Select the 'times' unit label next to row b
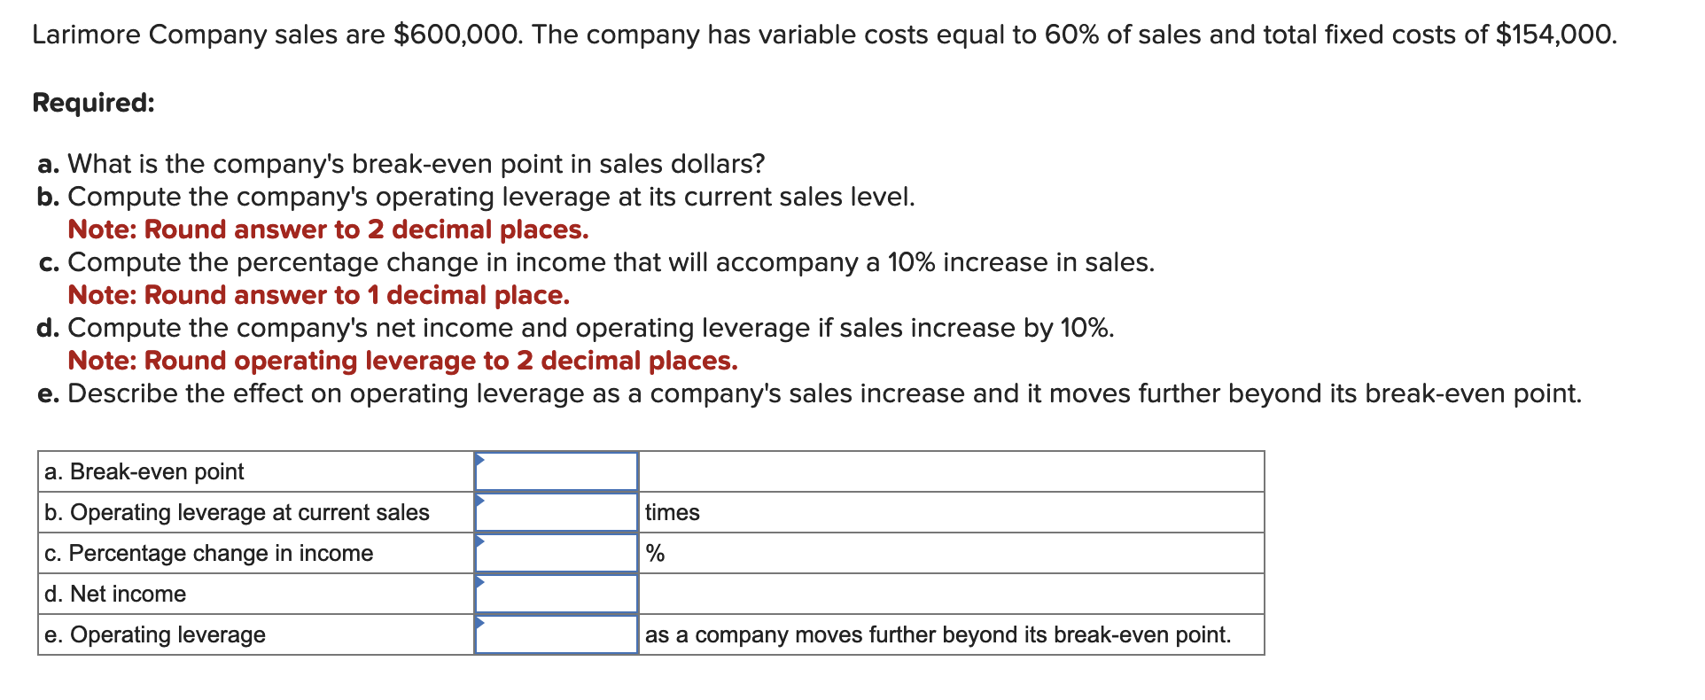The width and height of the screenshot is (1705, 700). pyautogui.click(x=671, y=512)
